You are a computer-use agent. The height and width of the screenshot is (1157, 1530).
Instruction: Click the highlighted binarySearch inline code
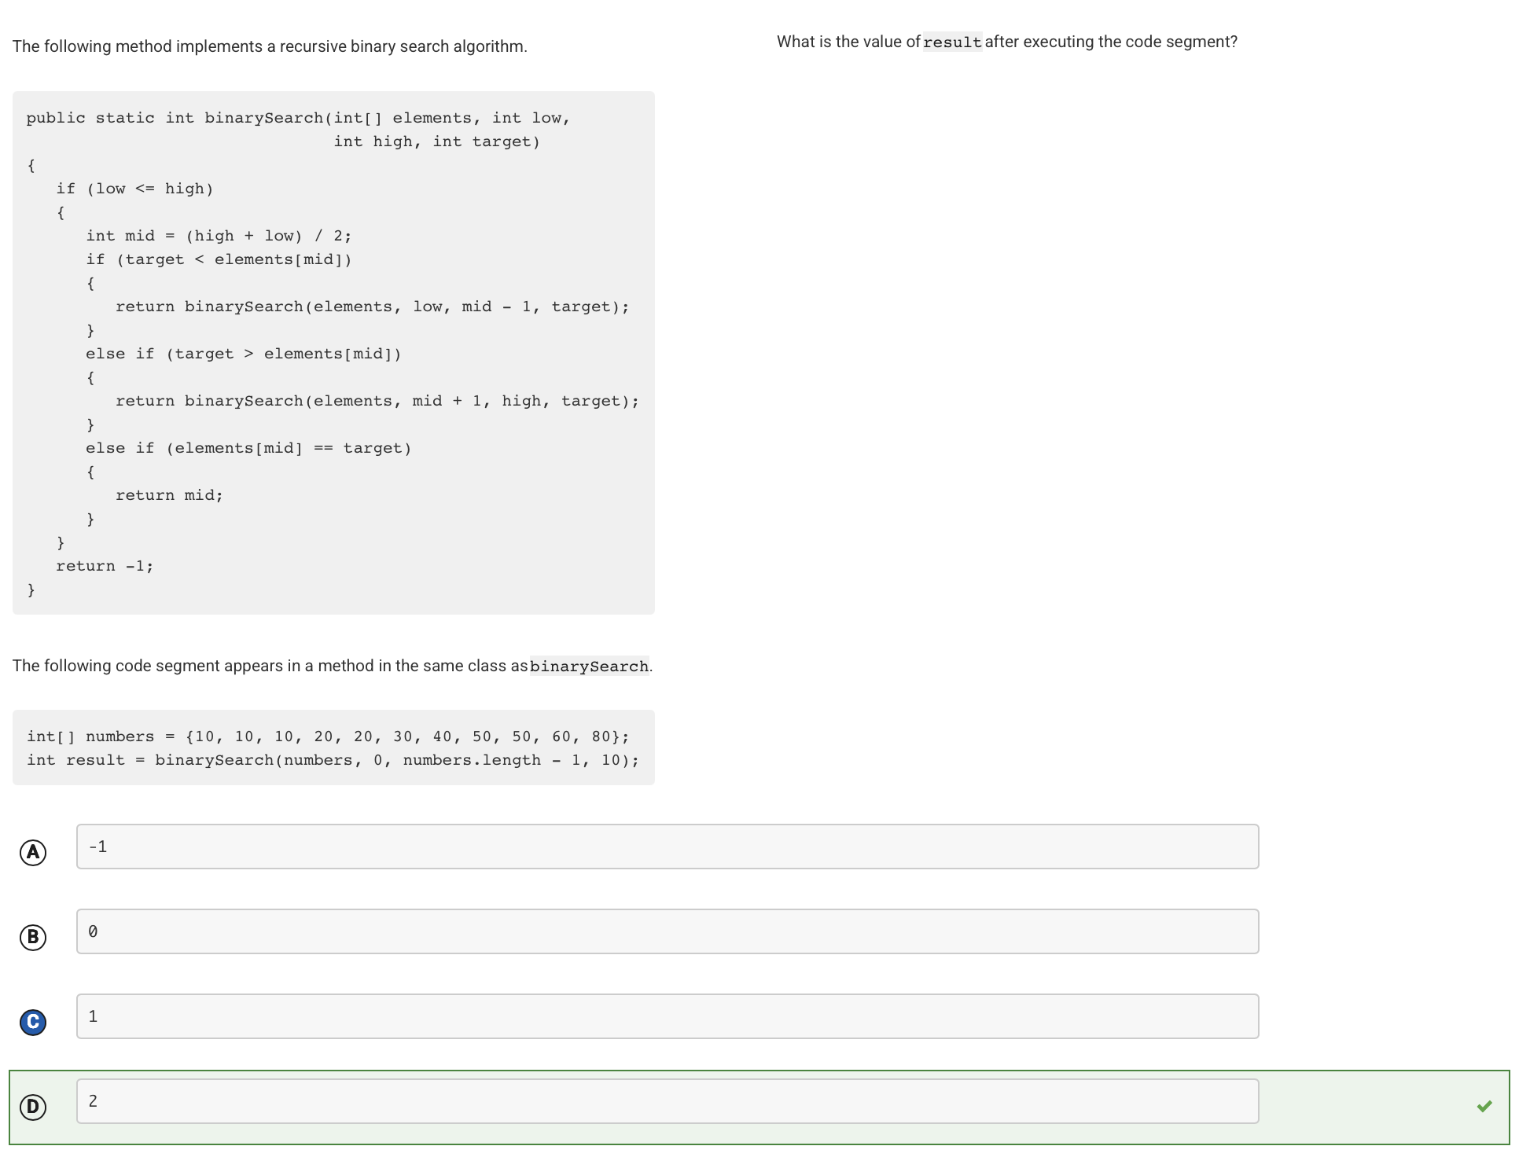tap(590, 666)
